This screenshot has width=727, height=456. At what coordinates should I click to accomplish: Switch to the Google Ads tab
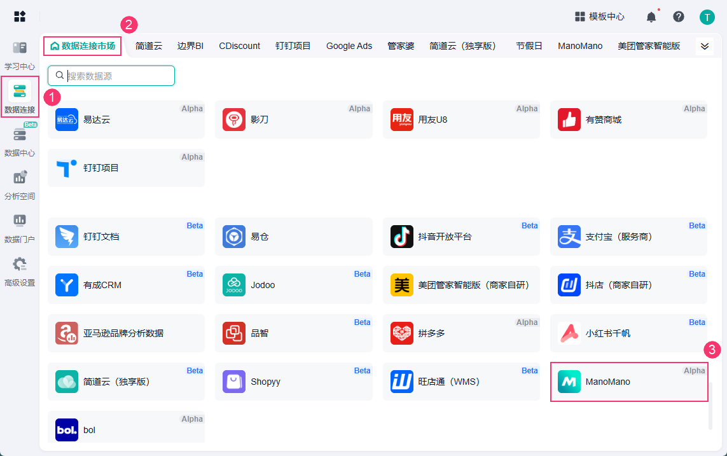[349, 46]
